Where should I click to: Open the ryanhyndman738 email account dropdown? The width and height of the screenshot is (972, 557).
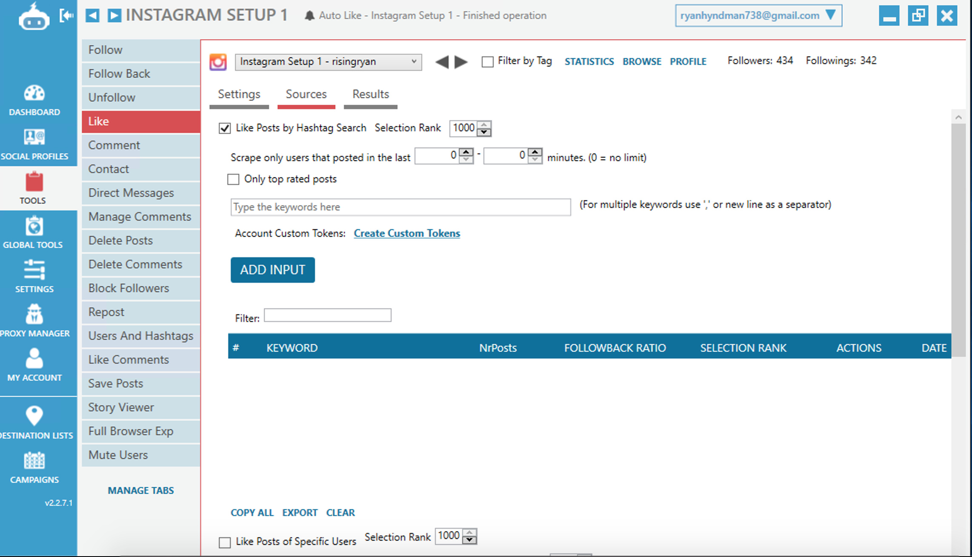point(758,16)
